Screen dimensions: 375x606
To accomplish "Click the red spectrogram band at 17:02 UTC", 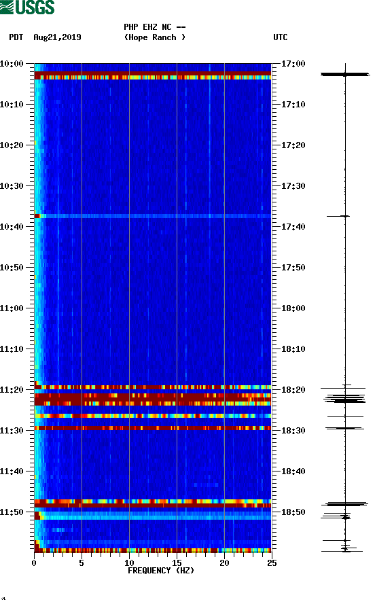I will click(x=153, y=73).
